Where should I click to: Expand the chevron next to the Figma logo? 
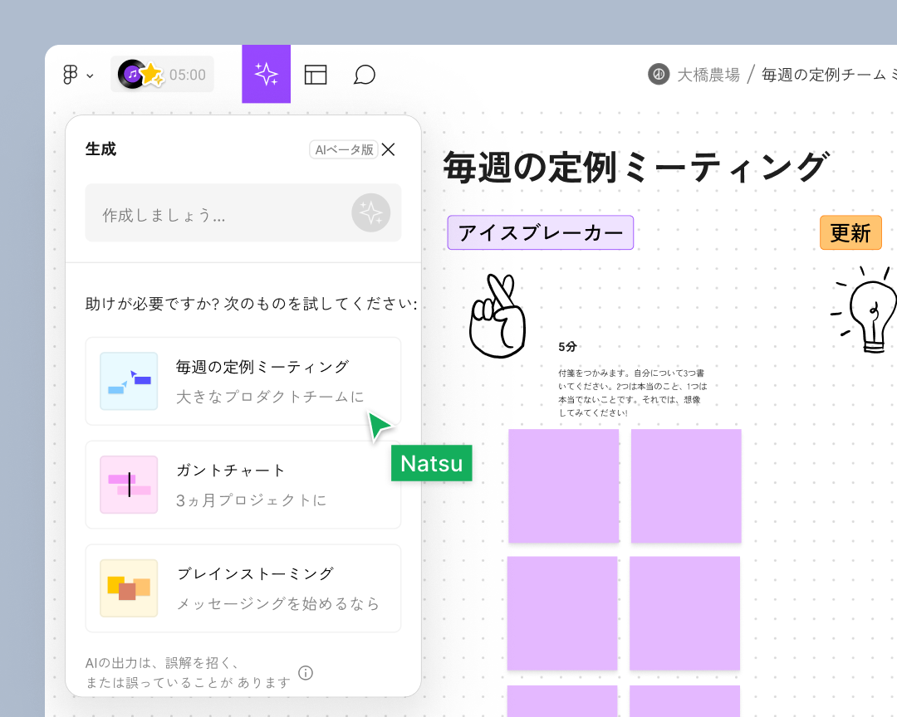(88, 76)
